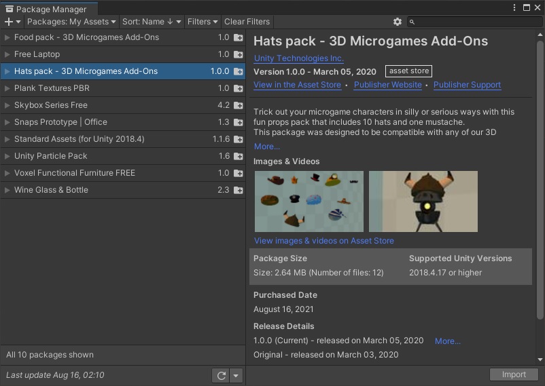Click the import icon for Voxel Functional Furniture

238,173
